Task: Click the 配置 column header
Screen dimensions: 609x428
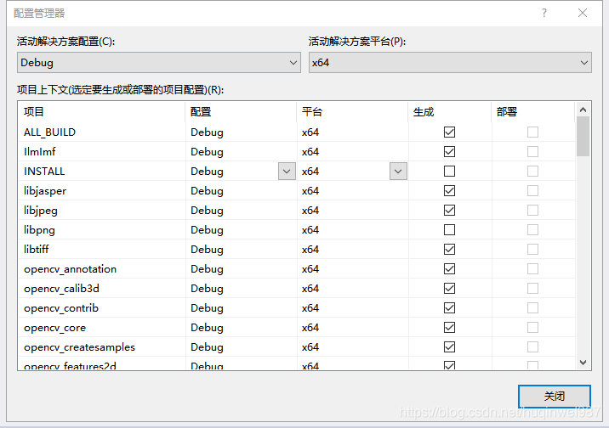Action: tap(241, 112)
